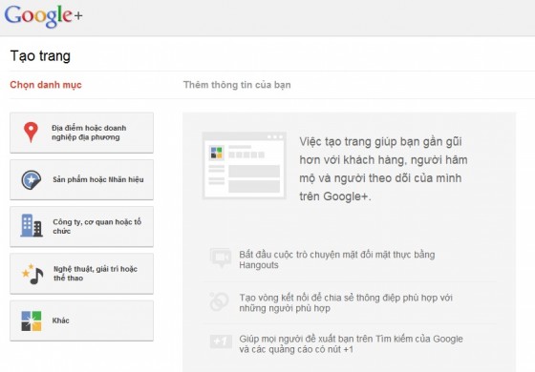Select the Khác category
The width and height of the screenshot is (535, 372).
(x=81, y=320)
